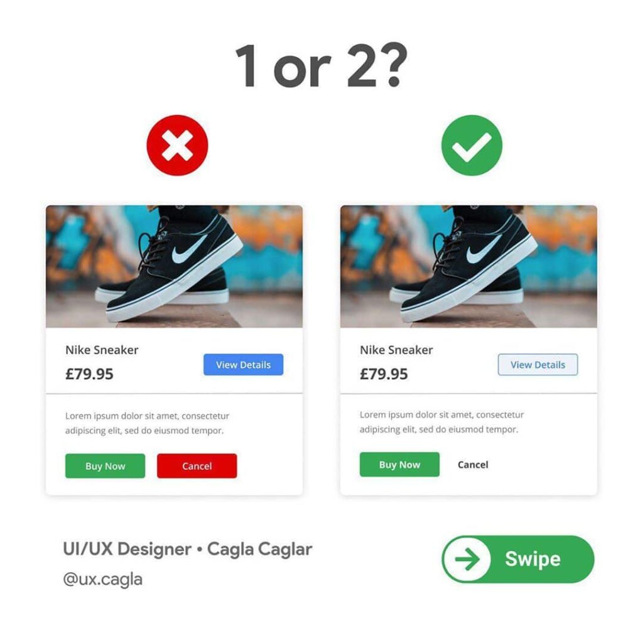The width and height of the screenshot is (643, 643).
Task: Click the £79.95 price in left card
Action: point(89,374)
